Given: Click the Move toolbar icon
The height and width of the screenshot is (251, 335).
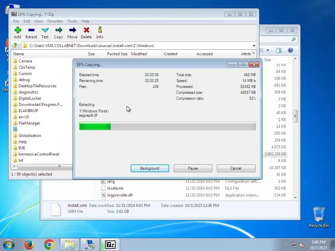Looking at the screenshot, I should click(x=72, y=30).
